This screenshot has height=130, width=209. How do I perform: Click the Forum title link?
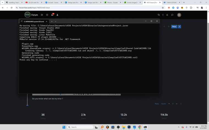[35, 15]
